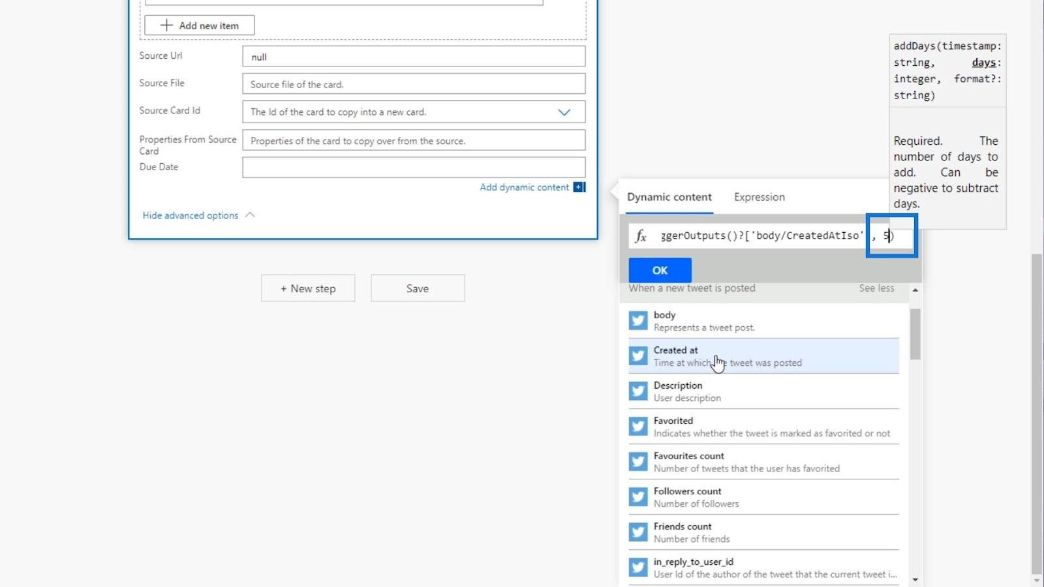Click the Twitter icon beside body
This screenshot has width=1044, height=587.
point(638,321)
